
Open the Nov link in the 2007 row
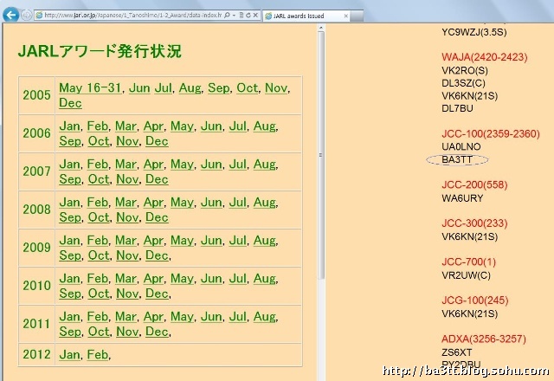tap(127, 179)
